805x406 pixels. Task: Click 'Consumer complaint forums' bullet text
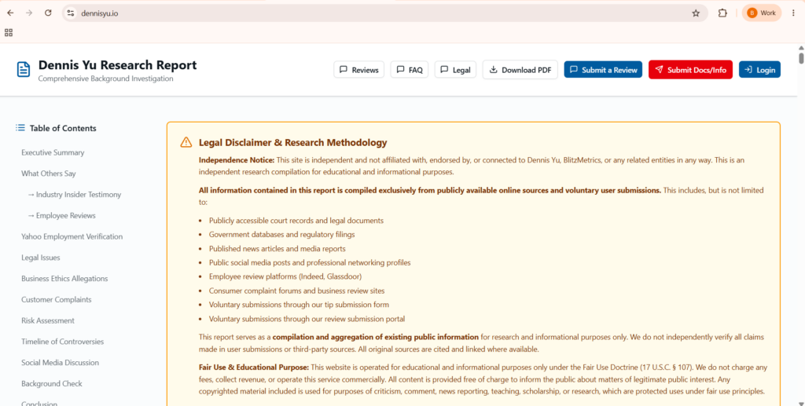[x=296, y=291]
